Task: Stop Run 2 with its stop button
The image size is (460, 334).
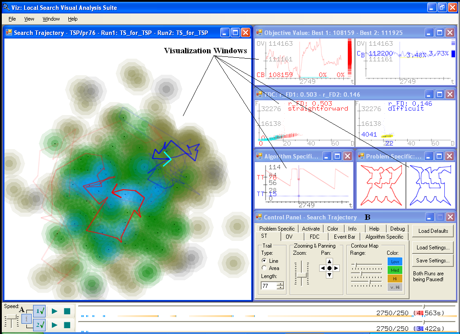Action: click(67, 325)
